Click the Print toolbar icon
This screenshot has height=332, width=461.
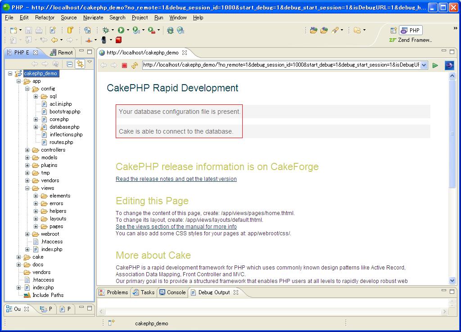pyautogui.click(x=39, y=30)
